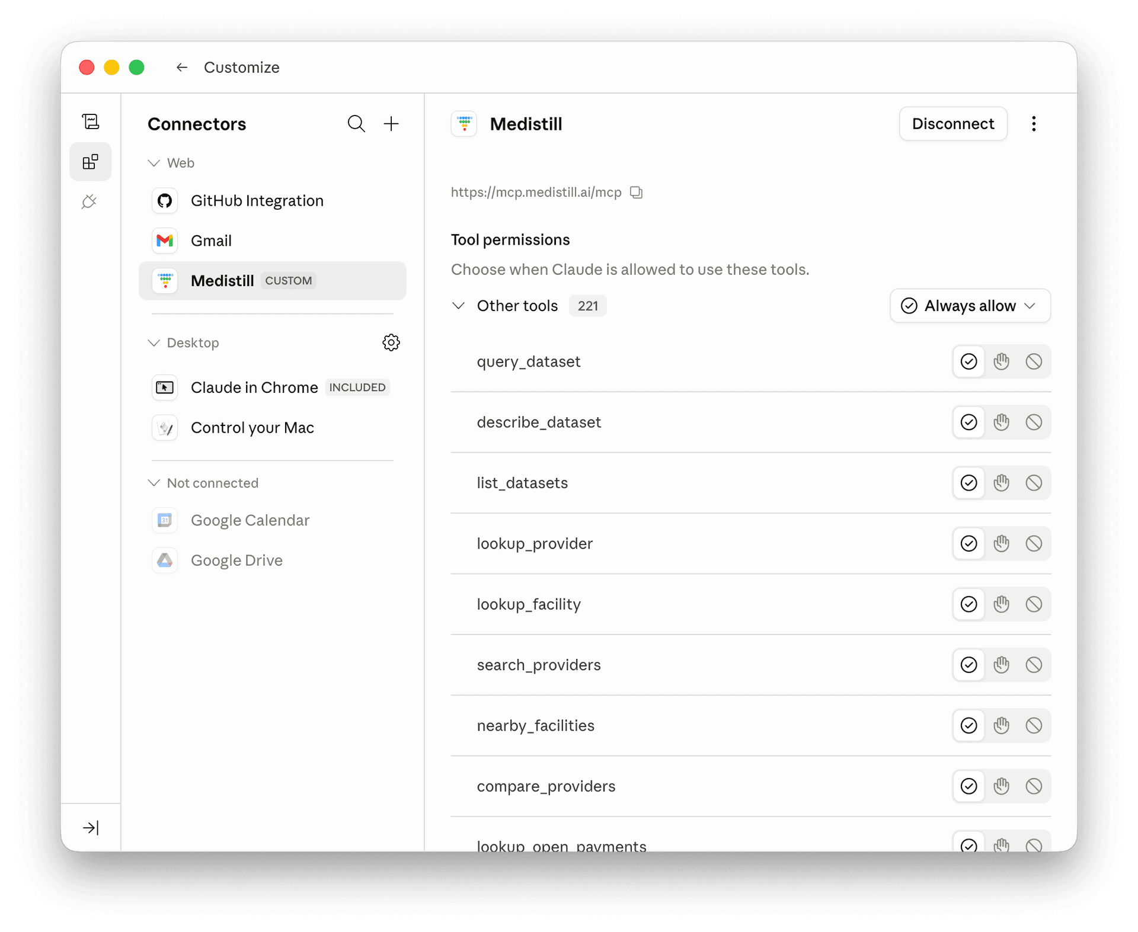Set describe_dataset to needs approval (hand)

click(x=1002, y=422)
